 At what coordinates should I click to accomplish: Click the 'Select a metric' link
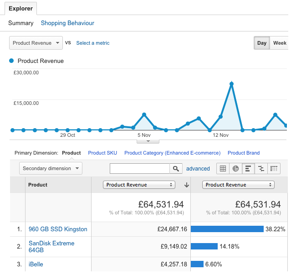click(x=93, y=43)
